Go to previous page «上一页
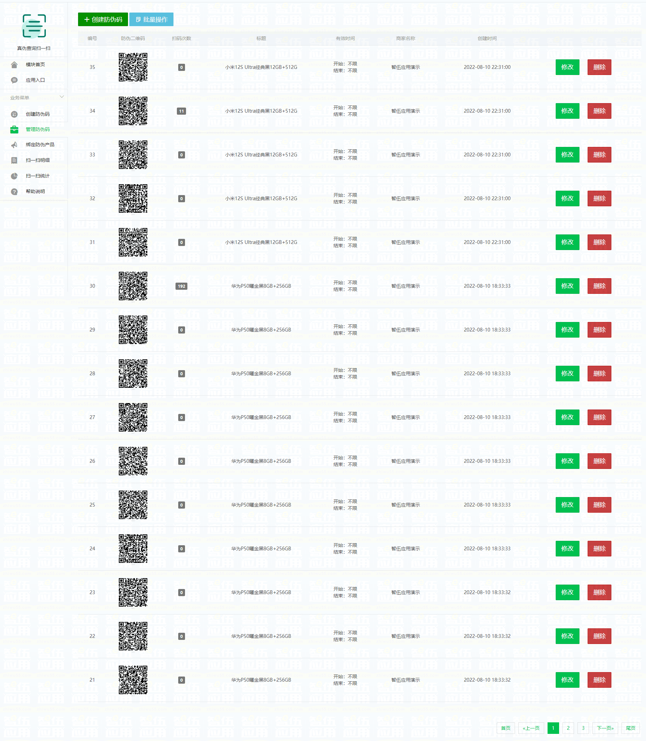This screenshot has width=646, height=741. coord(531,728)
